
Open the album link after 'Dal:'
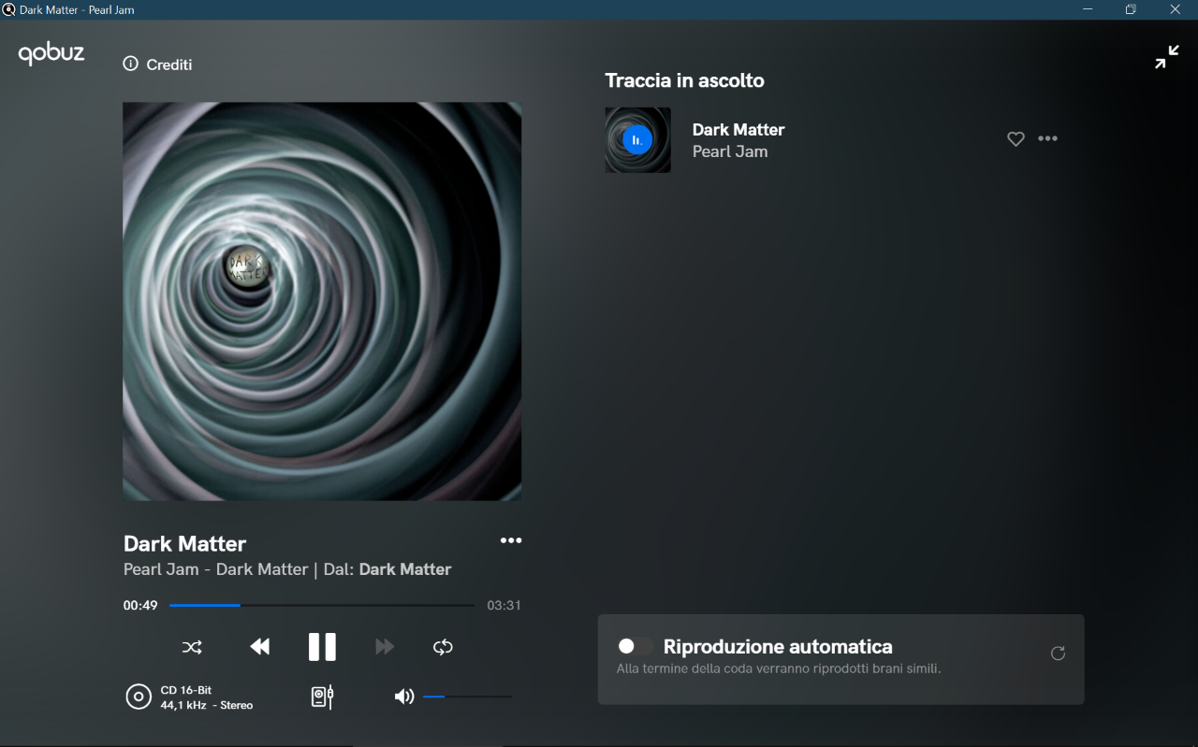click(x=405, y=569)
